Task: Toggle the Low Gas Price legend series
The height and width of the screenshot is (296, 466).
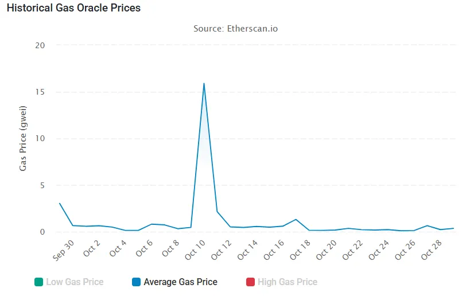Action: point(75,282)
